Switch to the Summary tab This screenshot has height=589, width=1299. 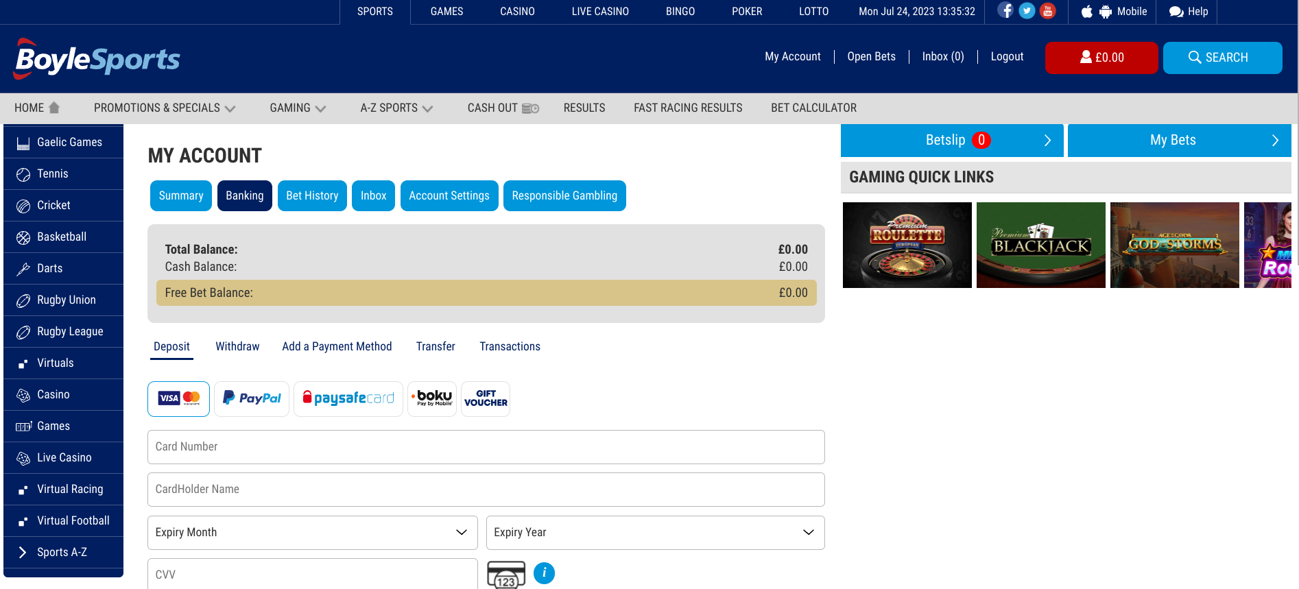click(x=181, y=196)
